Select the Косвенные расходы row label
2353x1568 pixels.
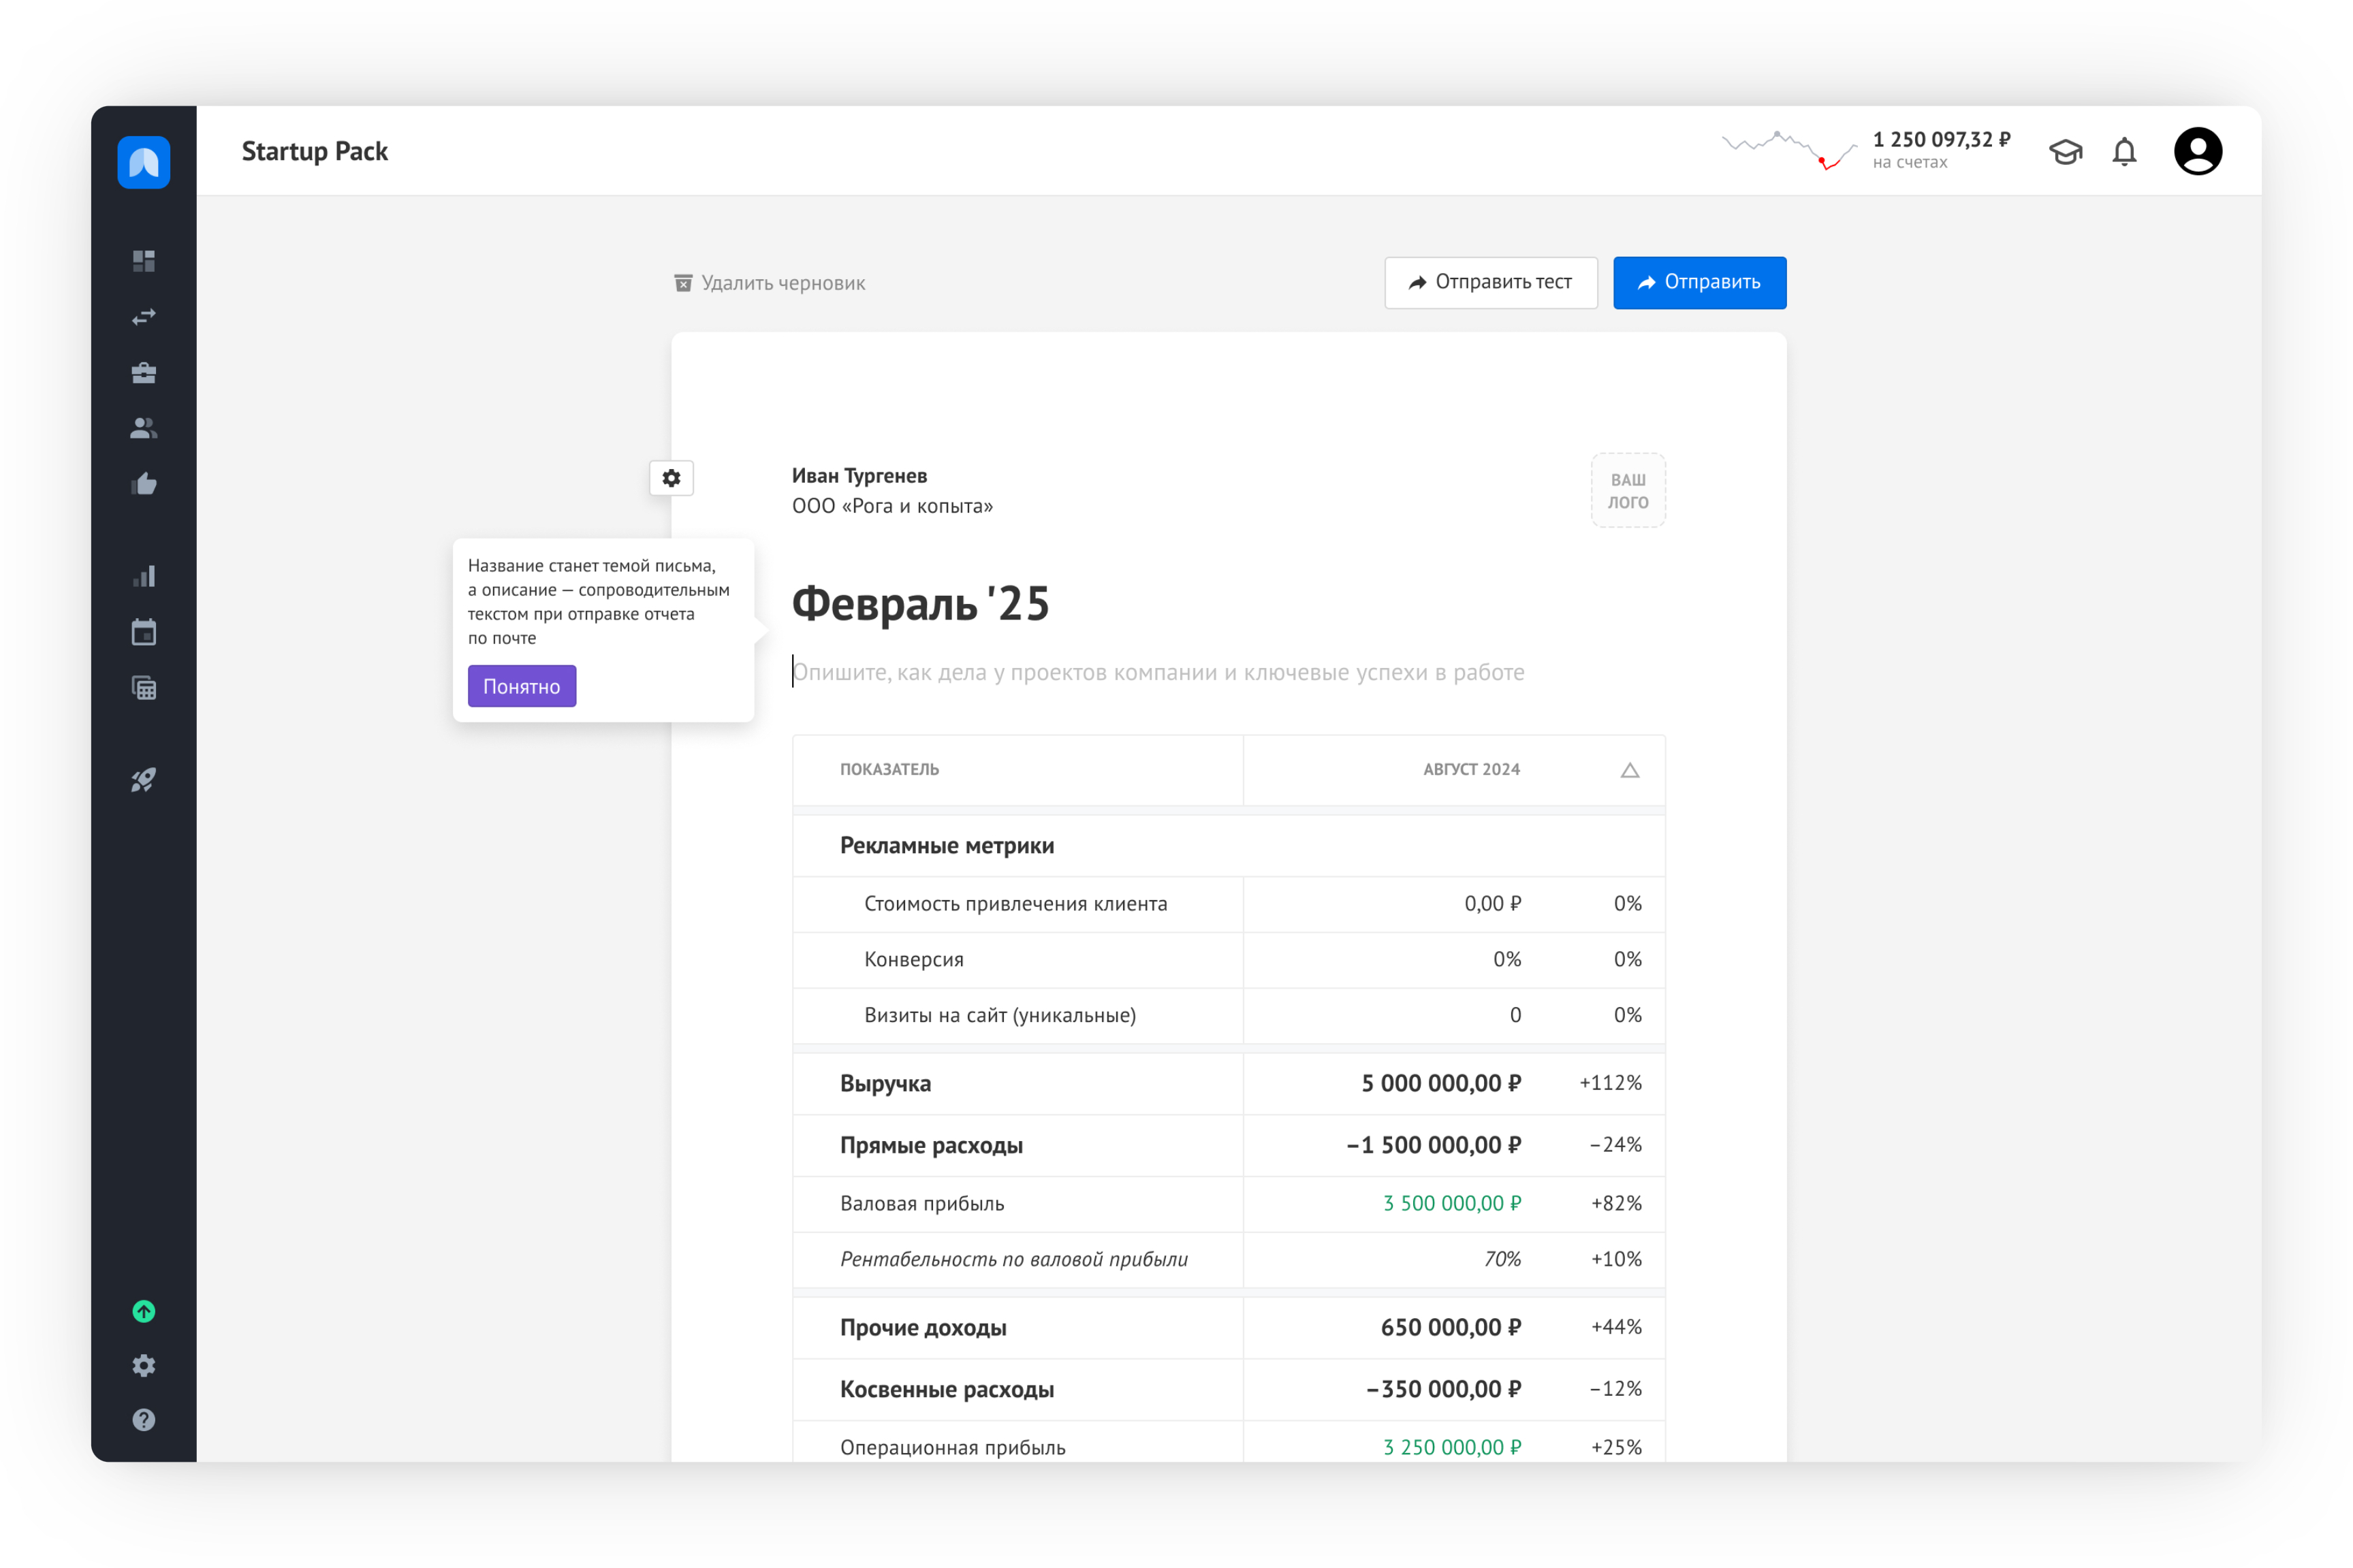click(x=947, y=1390)
